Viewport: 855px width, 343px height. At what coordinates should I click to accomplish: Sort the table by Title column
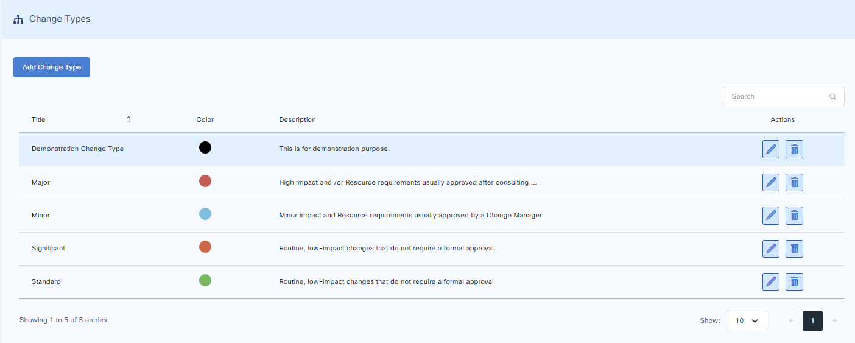[x=128, y=119]
